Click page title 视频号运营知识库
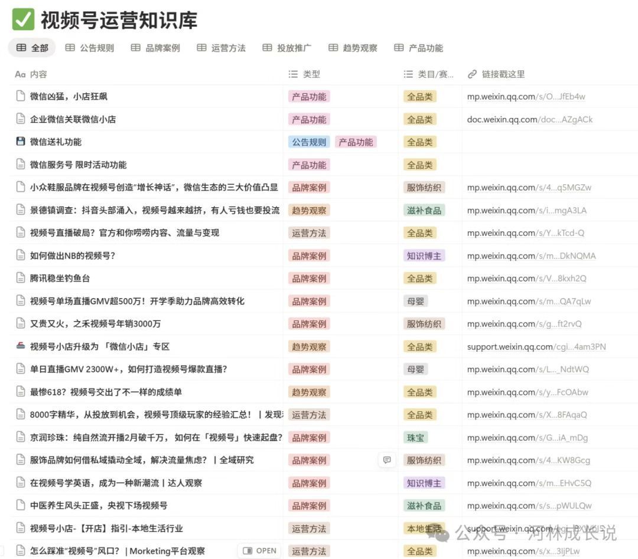638x559 pixels. 119,20
